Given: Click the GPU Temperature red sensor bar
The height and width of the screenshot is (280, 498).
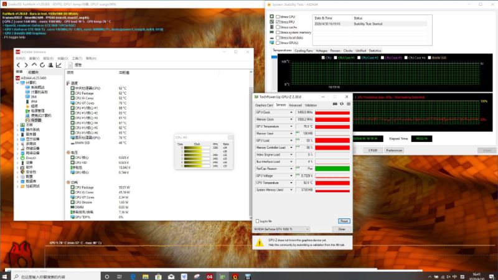Looking at the screenshot, I should point(332,126).
